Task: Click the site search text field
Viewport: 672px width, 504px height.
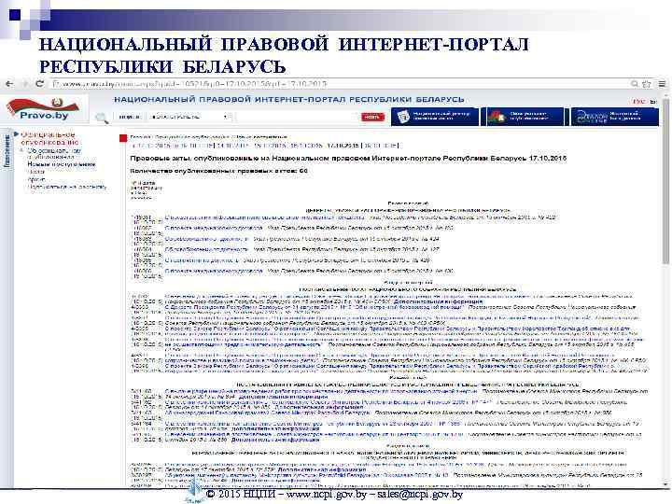Action: (297, 117)
